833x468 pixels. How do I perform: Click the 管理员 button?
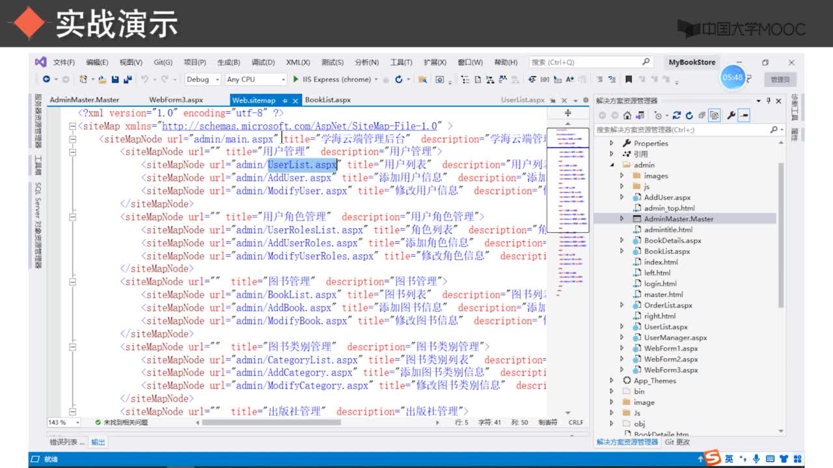pyautogui.click(x=780, y=79)
